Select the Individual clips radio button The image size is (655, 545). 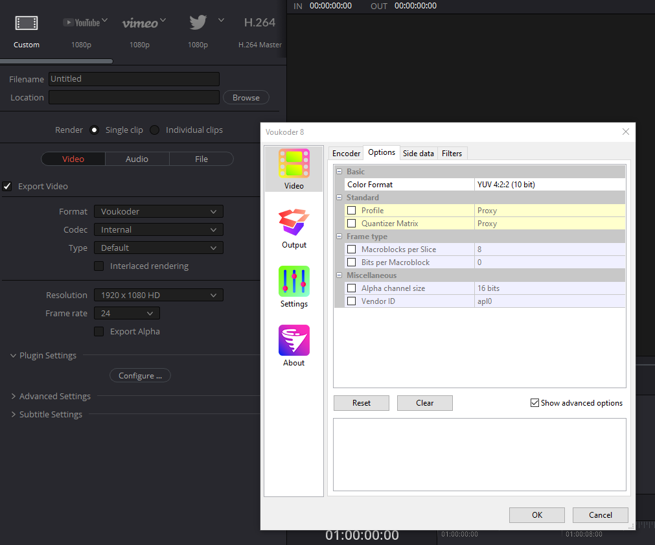155,130
